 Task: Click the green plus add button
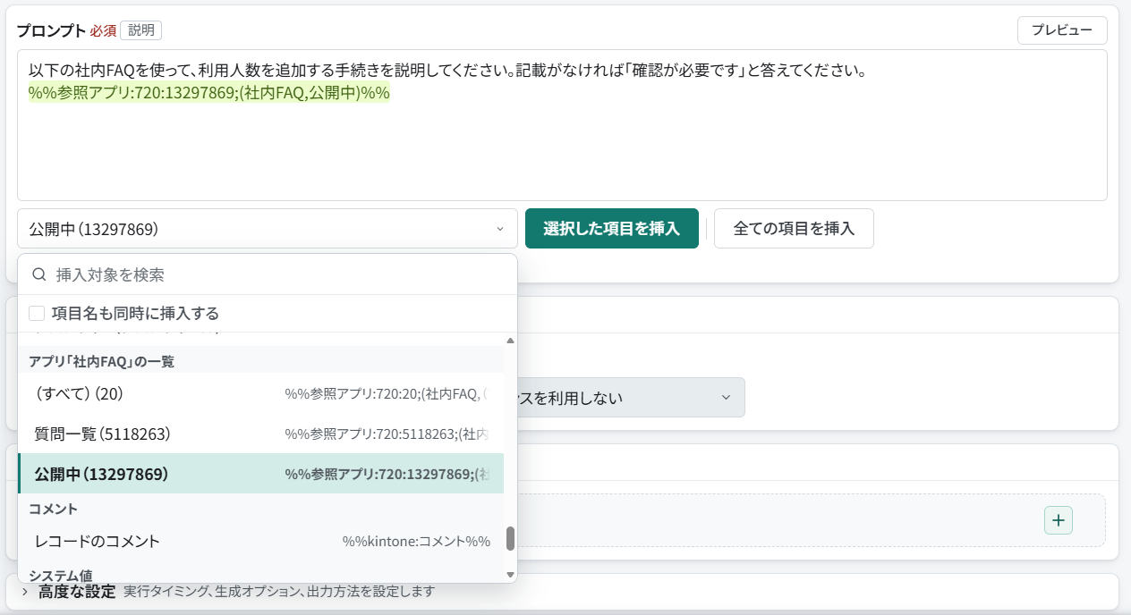pyautogui.click(x=1059, y=520)
